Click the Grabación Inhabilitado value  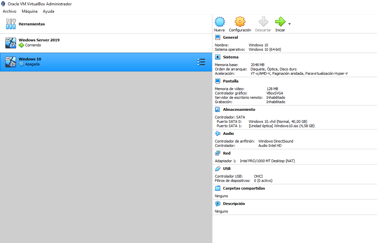point(276,102)
